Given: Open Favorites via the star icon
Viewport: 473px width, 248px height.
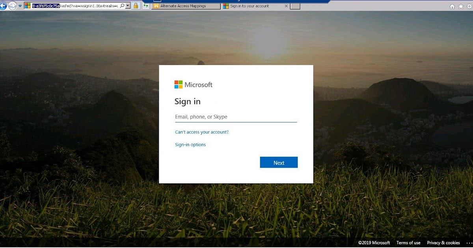Looking at the screenshot, I should (x=461, y=6).
